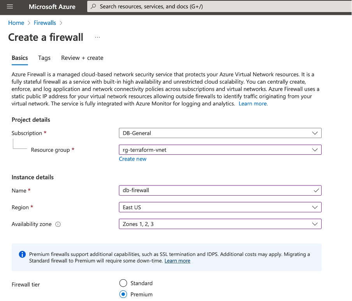Select the Premium firewall tier
This screenshot has width=352, height=301.
click(123, 294)
